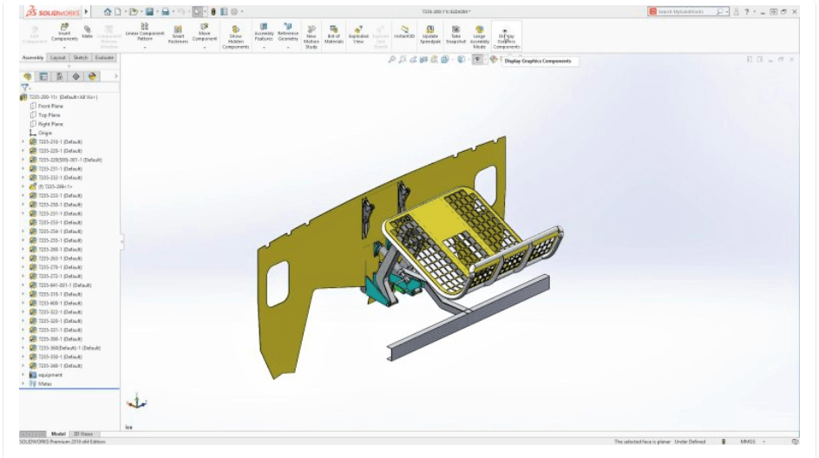Select the Mate tool
The width and height of the screenshot is (819, 458).
(88, 33)
